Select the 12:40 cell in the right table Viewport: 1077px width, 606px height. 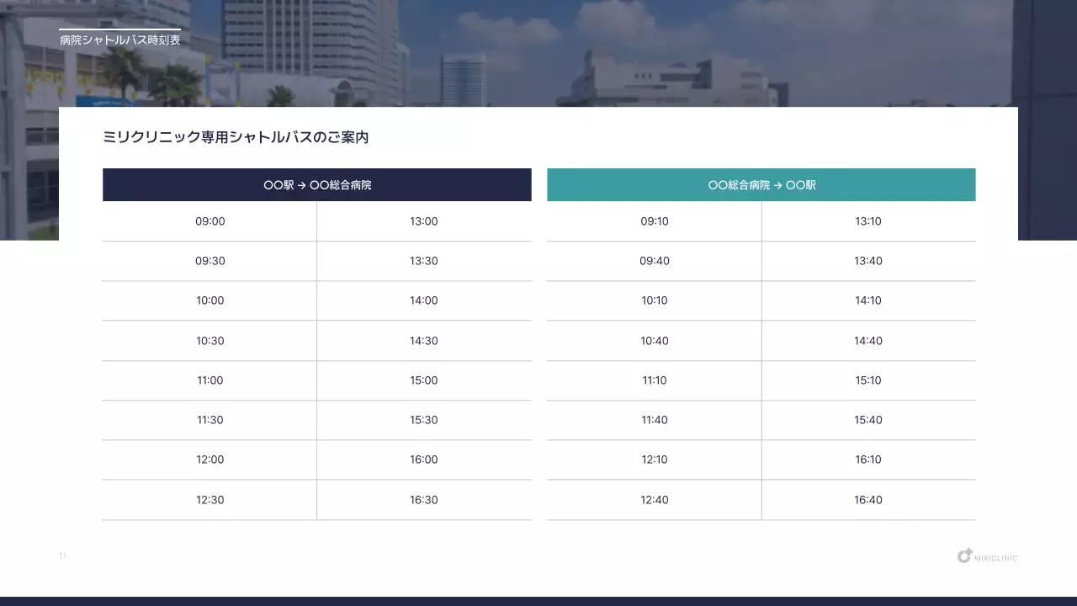(x=654, y=499)
